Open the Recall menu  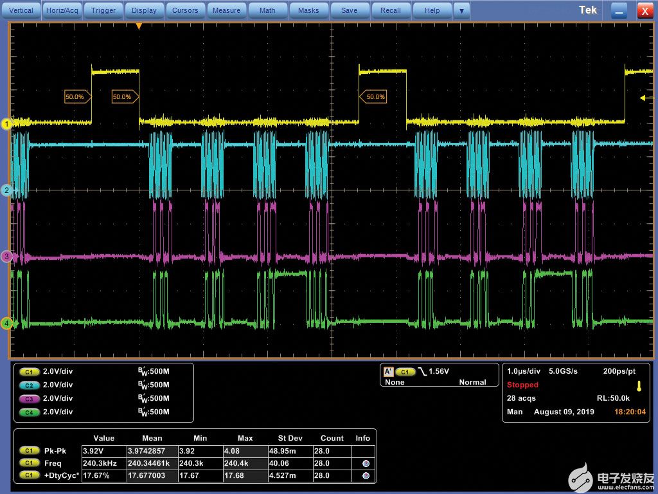(x=391, y=10)
